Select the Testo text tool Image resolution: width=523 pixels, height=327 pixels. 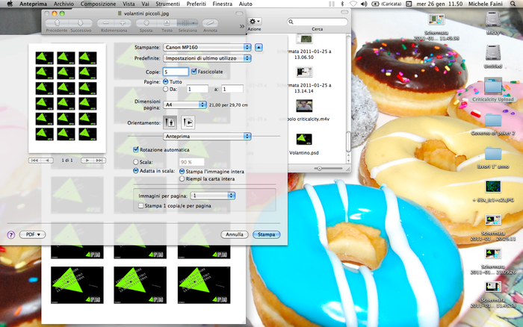click(x=167, y=23)
